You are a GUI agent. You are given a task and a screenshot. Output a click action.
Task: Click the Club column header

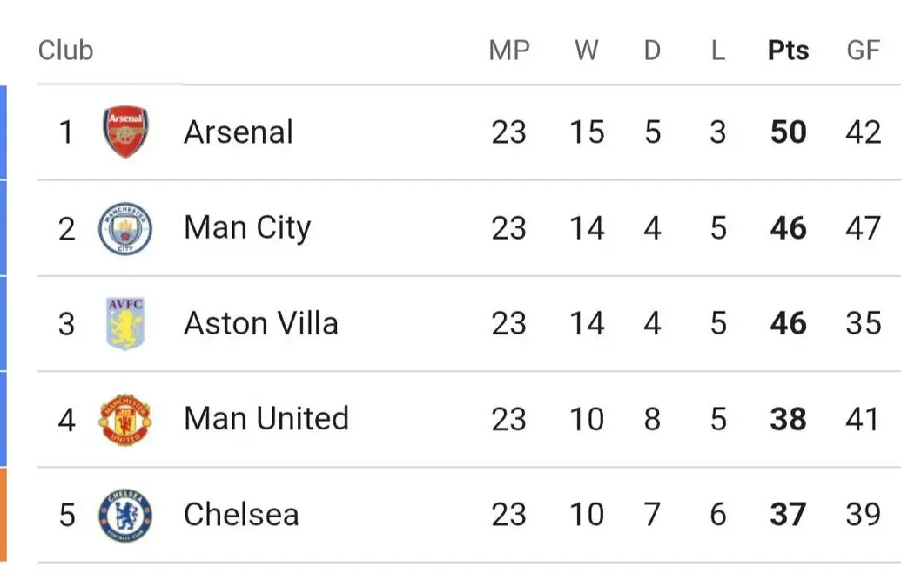[65, 51]
